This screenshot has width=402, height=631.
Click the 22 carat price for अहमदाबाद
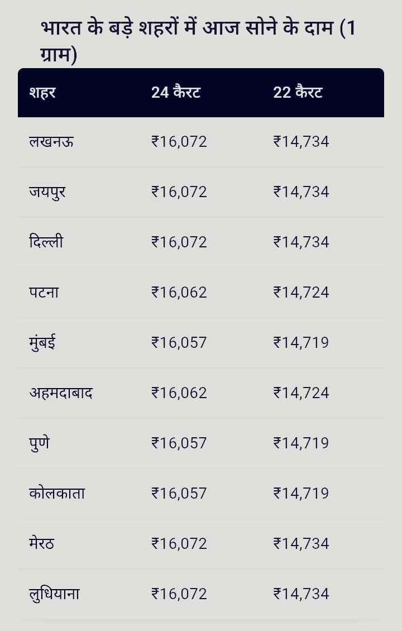[x=301, y=393]
